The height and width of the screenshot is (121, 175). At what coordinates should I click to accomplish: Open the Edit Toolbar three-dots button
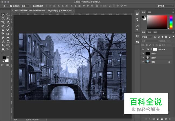[3, 53]
